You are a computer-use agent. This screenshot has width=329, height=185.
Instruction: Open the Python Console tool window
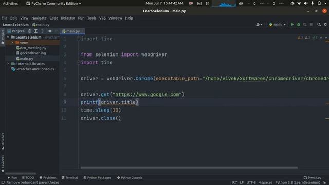[x=130, y=177]
